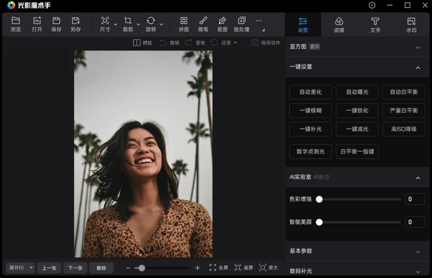The height and width of the screenshot is (278, 432).
Task: Apply 自动美化 auto enhance
Action: 310,92
